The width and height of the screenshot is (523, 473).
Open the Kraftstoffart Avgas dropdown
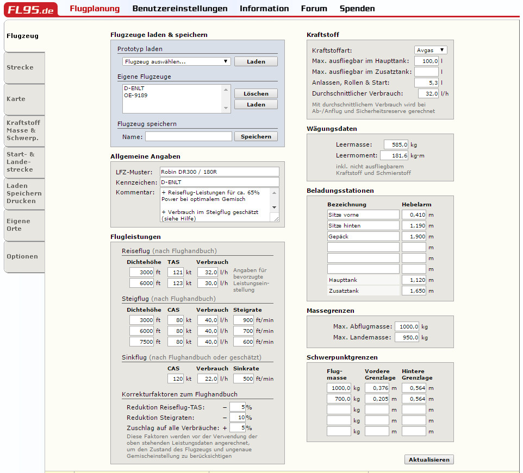[x=431, y=50]
